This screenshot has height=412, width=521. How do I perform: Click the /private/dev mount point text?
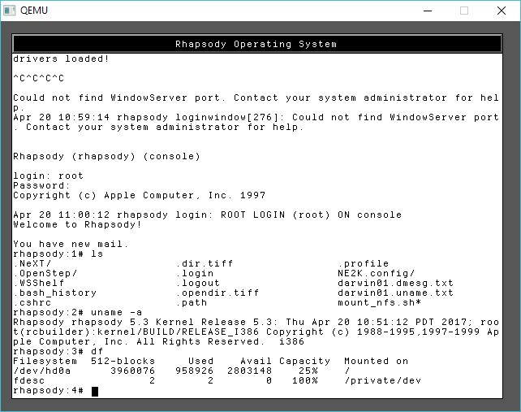click(379, 381)
